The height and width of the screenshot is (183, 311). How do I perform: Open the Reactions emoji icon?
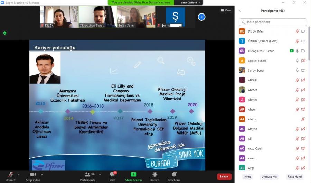174,175
